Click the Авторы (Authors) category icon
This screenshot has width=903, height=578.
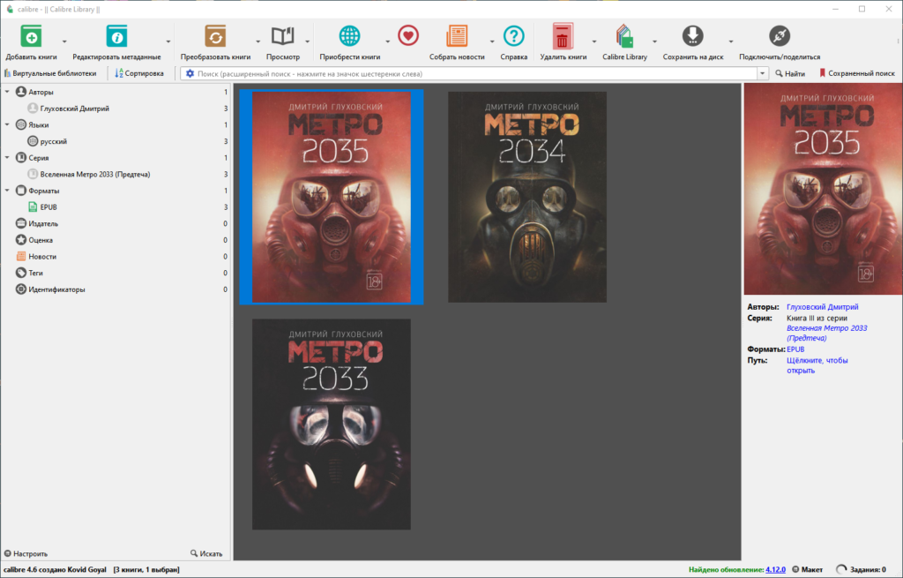tap(21, 92)
